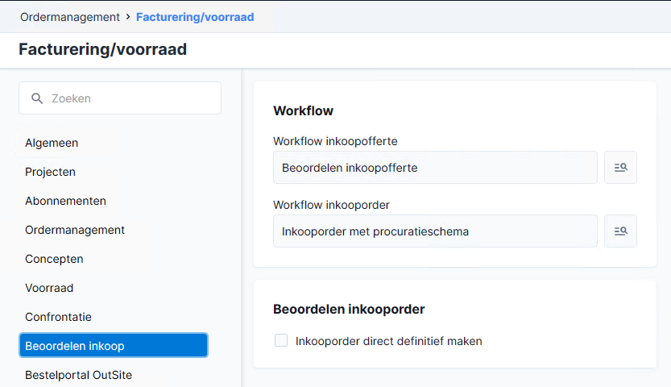Screen dimensions: 671x387
Task: Navigate to Ordermanagement breadcrumb
Action: pyautogui.click(x=70, y=17)
